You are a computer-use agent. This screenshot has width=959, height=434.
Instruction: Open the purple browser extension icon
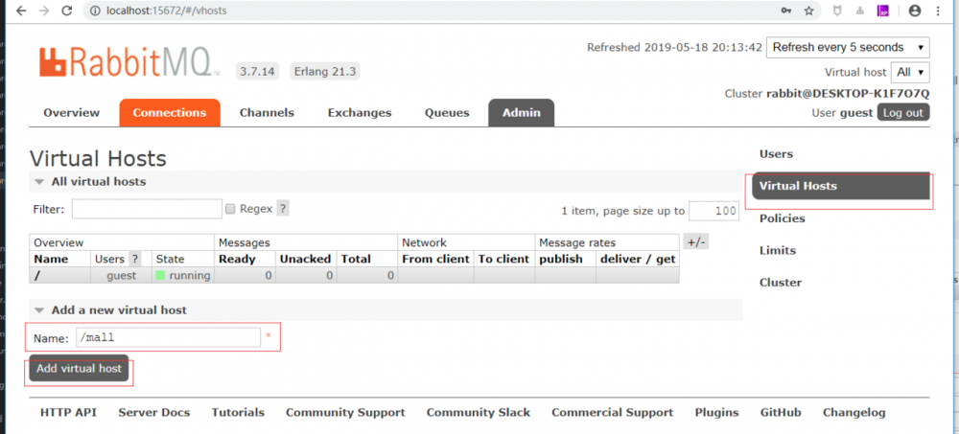882,11
